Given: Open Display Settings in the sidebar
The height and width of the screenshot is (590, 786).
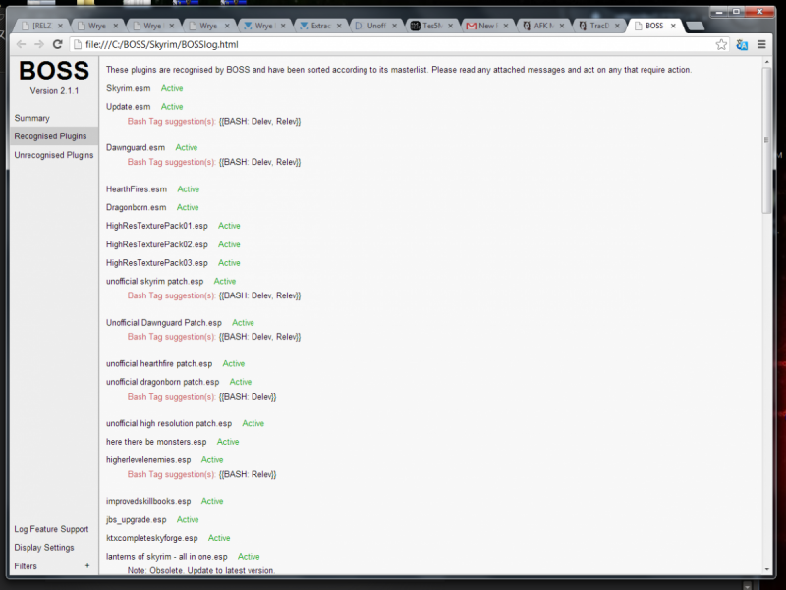Looking at the screenshot, I should (x=44, y=548).
